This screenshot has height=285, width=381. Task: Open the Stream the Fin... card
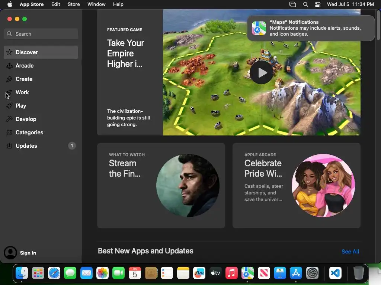coord(161,186)
